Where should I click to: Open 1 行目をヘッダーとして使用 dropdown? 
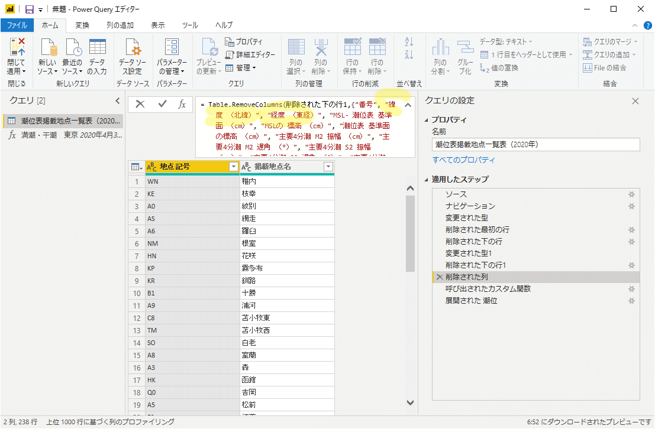coord(527,55)
